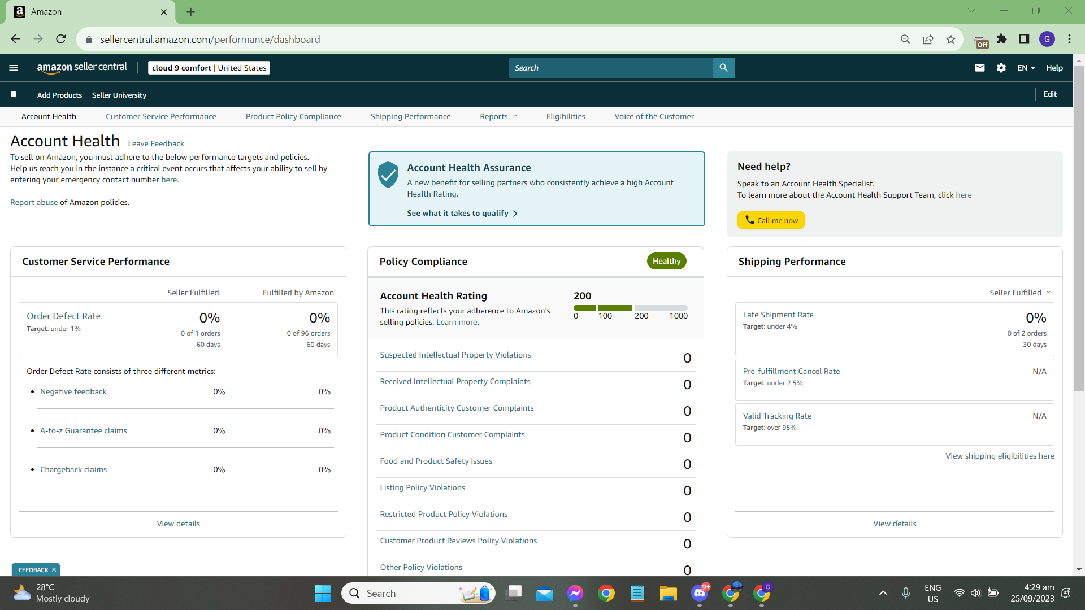This screenshot has width=1085, height=610.
Task: Open the Eligibilities tab
Action: click(566, 116)
